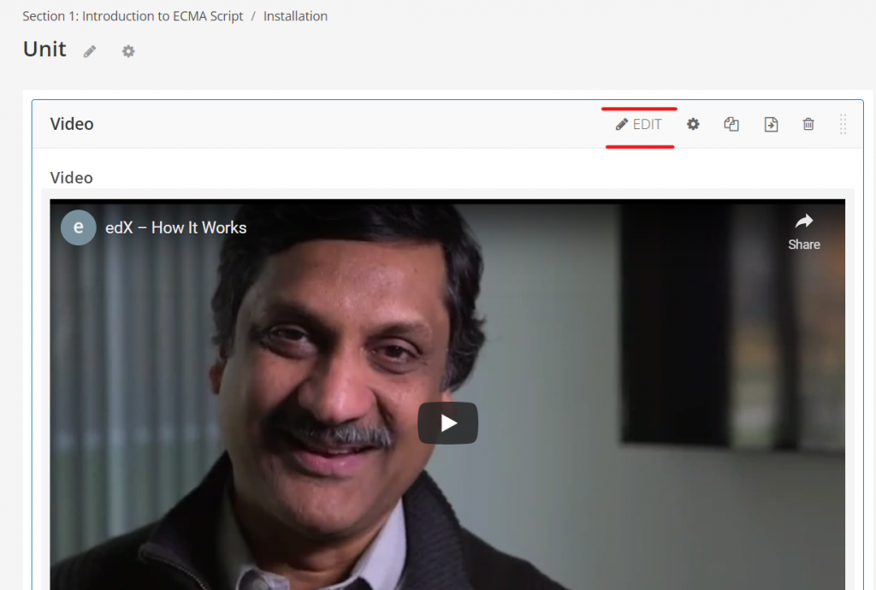
Task: Click the Video component header title
Action: [72, 124]
